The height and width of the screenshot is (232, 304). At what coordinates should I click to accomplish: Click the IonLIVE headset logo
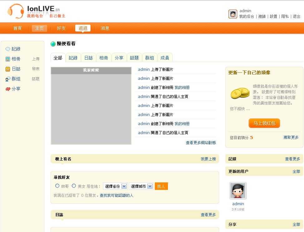[x=16, y=11]
